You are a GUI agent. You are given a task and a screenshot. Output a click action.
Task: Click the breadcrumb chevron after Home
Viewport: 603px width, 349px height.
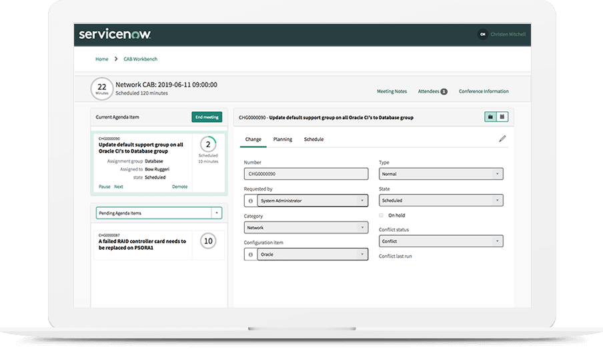116,59
